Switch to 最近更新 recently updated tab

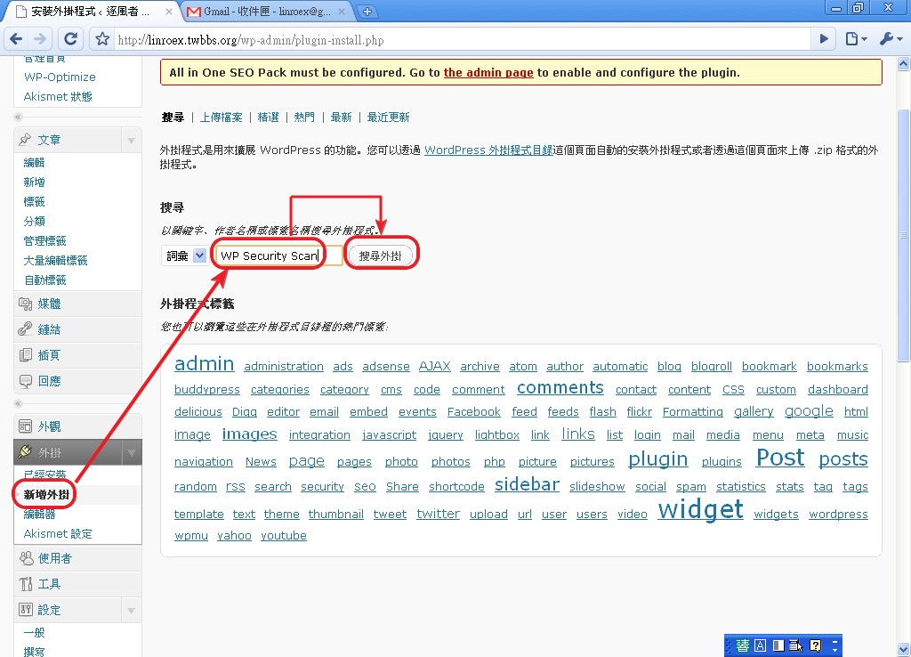[x=388, y=117]
